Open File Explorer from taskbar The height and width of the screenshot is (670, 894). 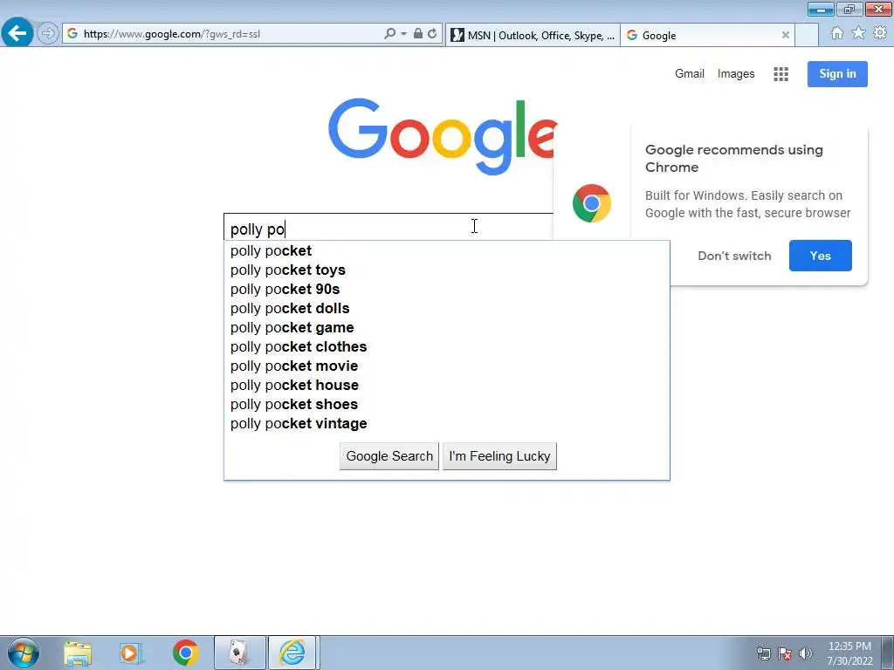pos(78,653)
